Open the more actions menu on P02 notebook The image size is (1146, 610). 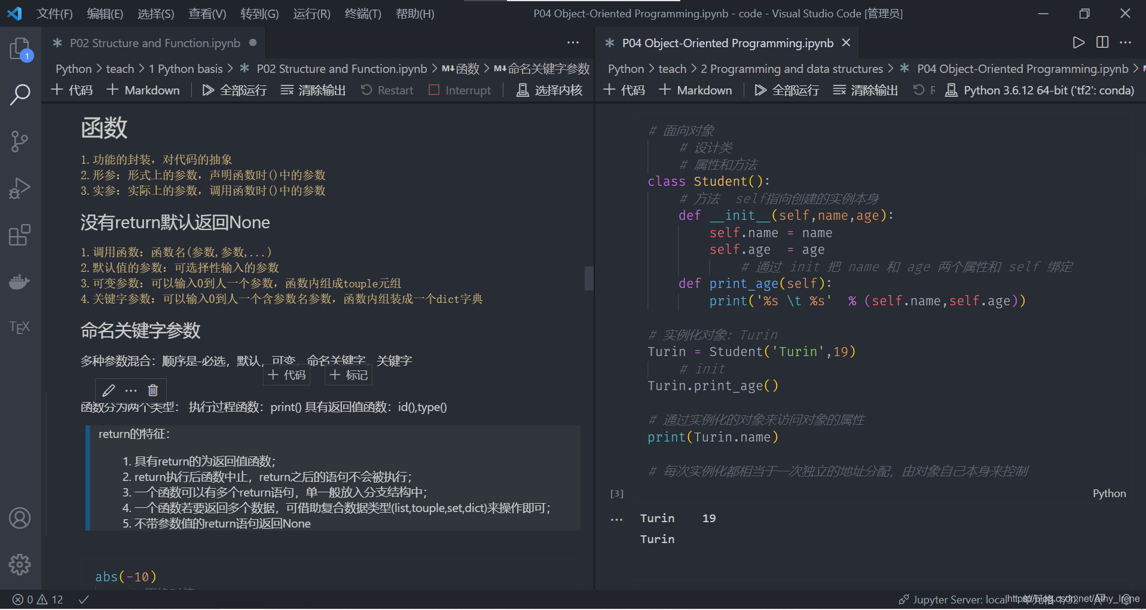coord(573,42)
